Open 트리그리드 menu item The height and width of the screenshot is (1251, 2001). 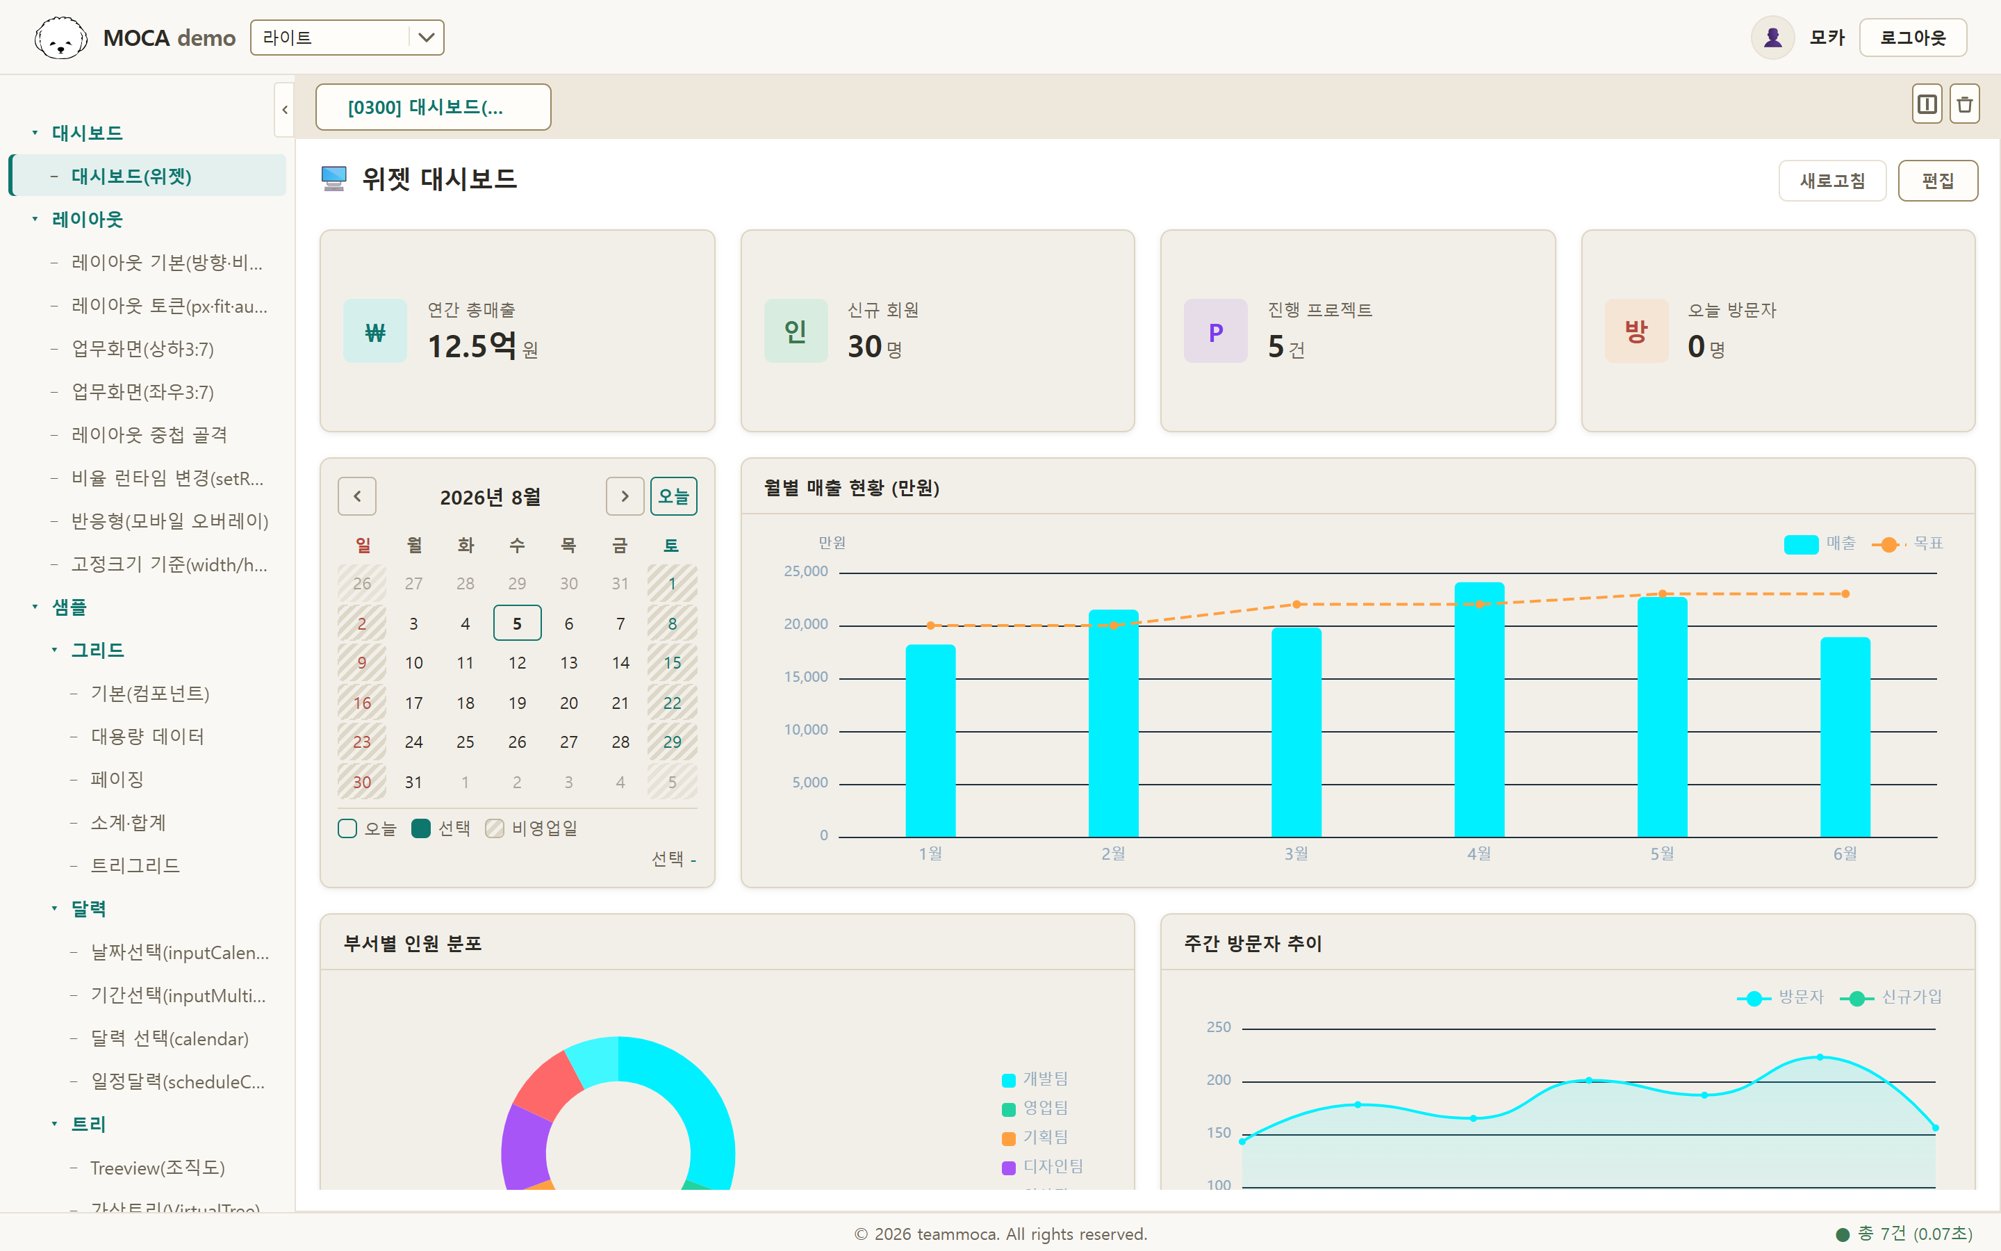(x=135, y=865)
